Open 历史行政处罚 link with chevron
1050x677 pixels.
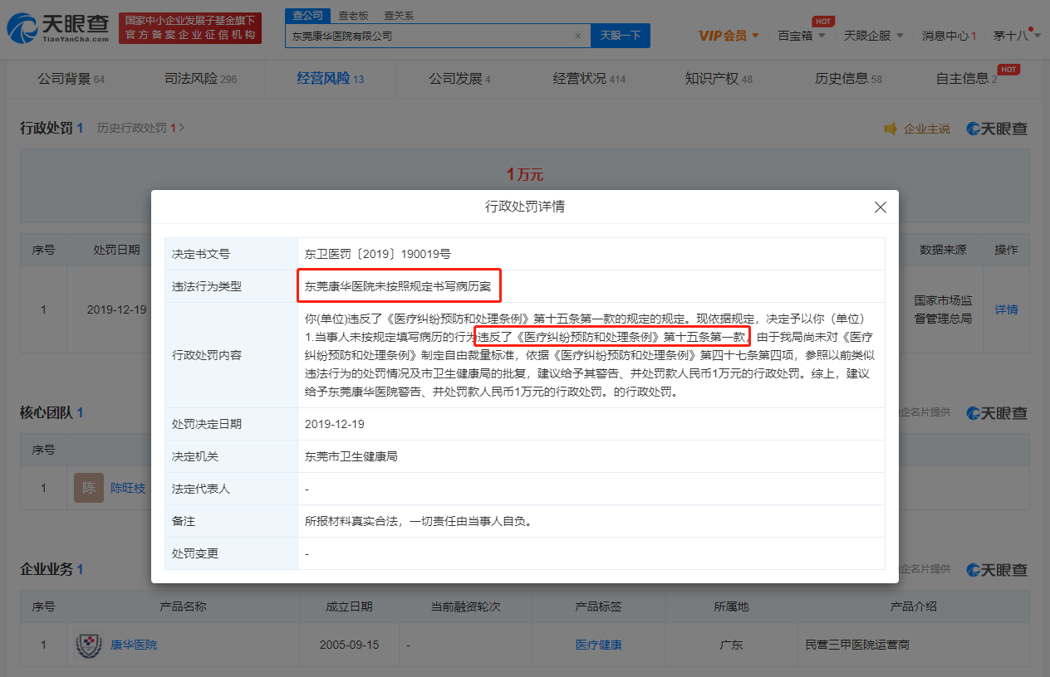coord(140,128)
